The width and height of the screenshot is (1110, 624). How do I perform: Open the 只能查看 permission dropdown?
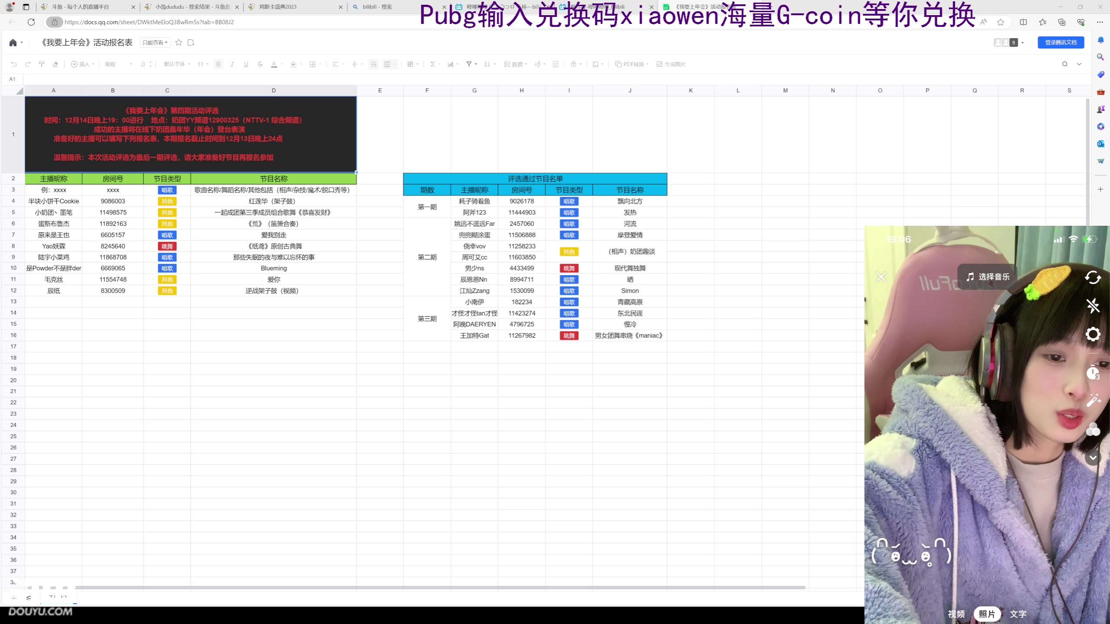coord(155,42)
